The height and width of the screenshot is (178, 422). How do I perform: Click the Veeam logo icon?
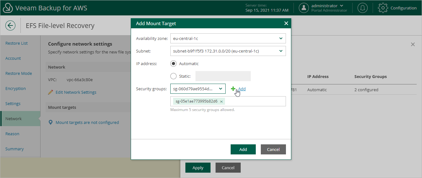[x=8, y=8]
